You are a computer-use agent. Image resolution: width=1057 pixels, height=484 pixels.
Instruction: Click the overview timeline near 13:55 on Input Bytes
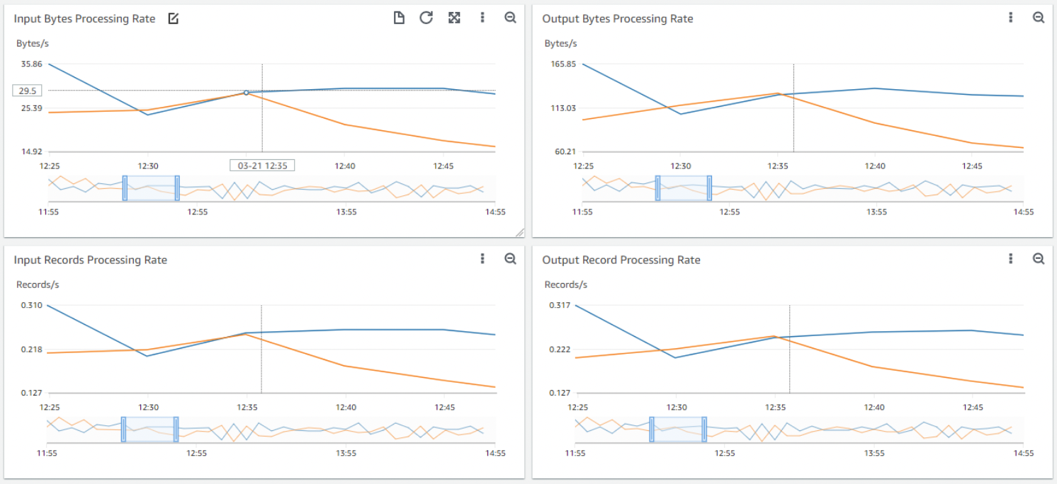click(x=347, y=188)
